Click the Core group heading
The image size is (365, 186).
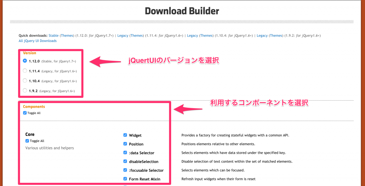30,134
